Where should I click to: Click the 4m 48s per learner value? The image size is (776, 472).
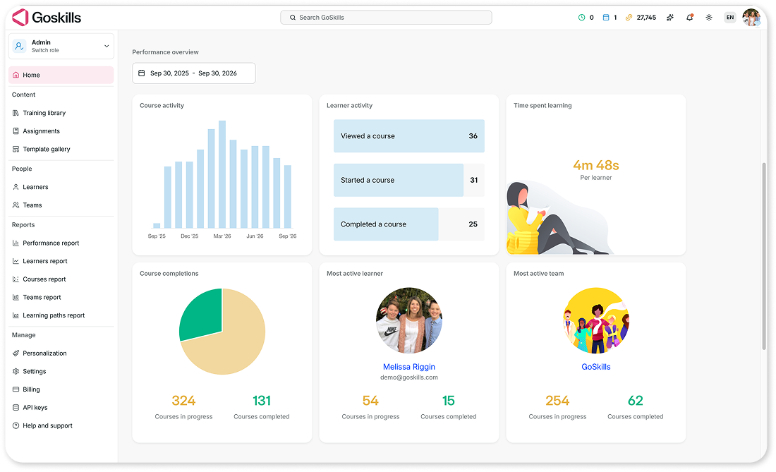[x=596, y=165]
